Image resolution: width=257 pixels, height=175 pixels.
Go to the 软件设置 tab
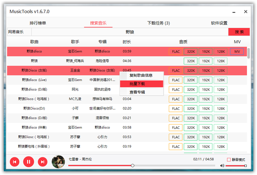(219, 23)
